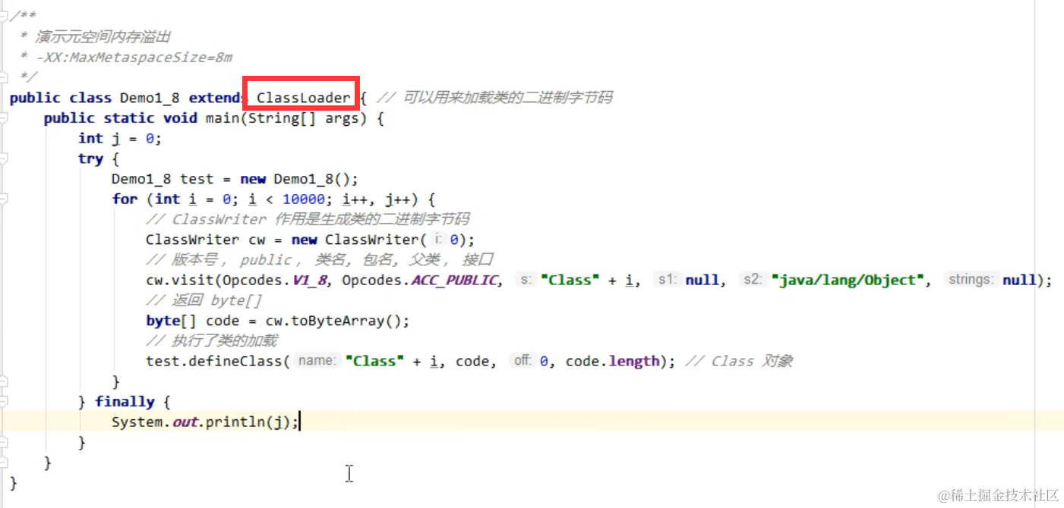
Task: Click the '-XX:MaxMetaspaceSize=8m' comment text
Action: (134, 58)
